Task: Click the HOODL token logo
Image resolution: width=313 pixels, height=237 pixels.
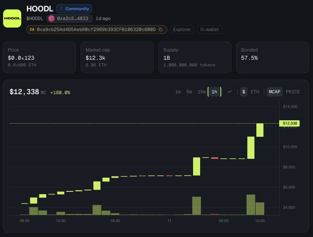Action: pos(12,18)
